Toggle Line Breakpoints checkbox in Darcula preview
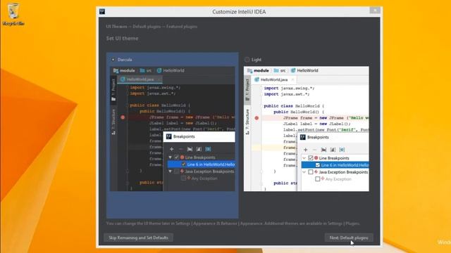The image size is (451, 253). (x=176, y=157)
